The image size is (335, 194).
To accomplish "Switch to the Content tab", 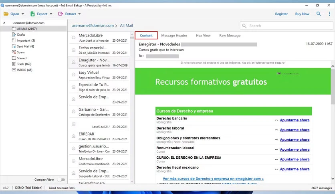I will tap(146, 35).
